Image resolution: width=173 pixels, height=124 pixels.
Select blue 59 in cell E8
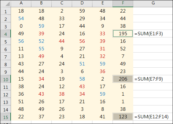click(102, 64)
